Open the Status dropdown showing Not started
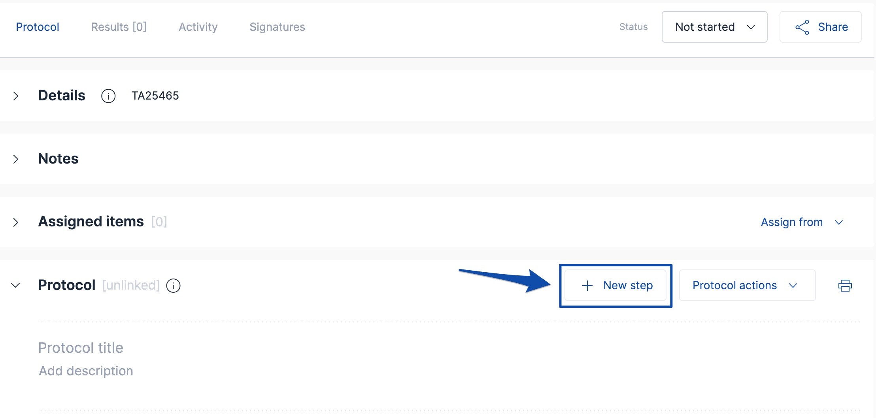The height and width of the screenshot is (418, 876). [714, 27]
